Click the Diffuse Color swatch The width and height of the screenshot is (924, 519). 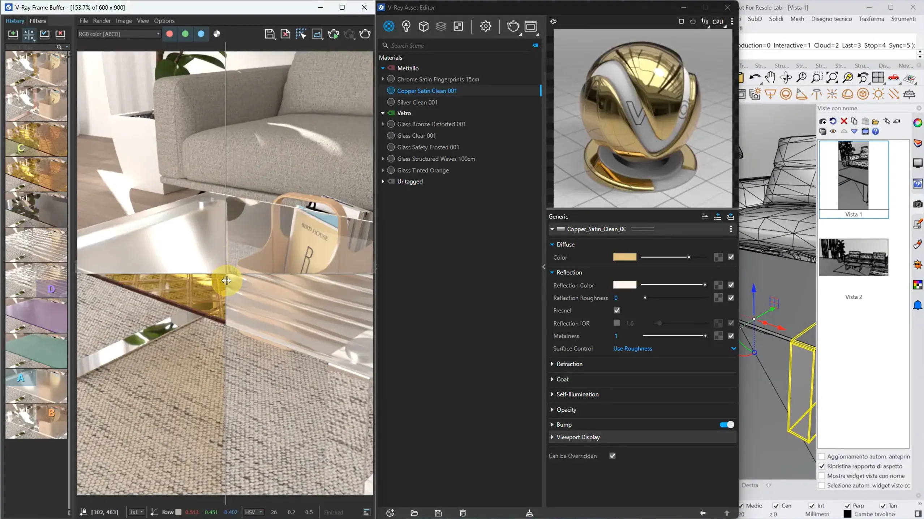(624, 257)
